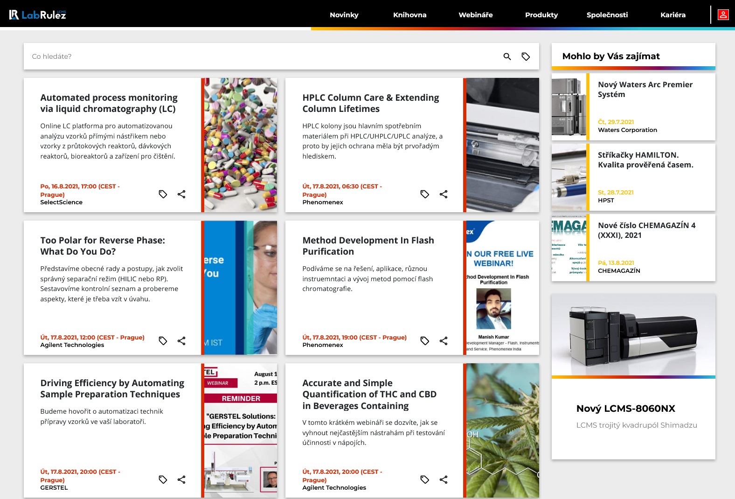Screen dimensions: 735x499
Task: Click date 'Po, 16.8.2021, 17:00'
Action: click(80, 190)
